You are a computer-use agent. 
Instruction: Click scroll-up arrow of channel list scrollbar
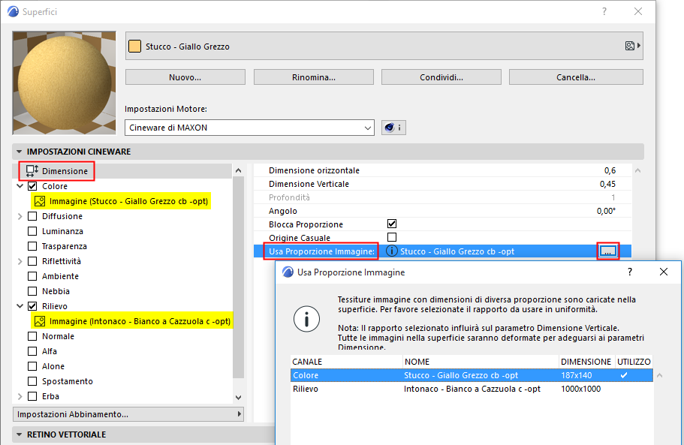tap(238, 170)
